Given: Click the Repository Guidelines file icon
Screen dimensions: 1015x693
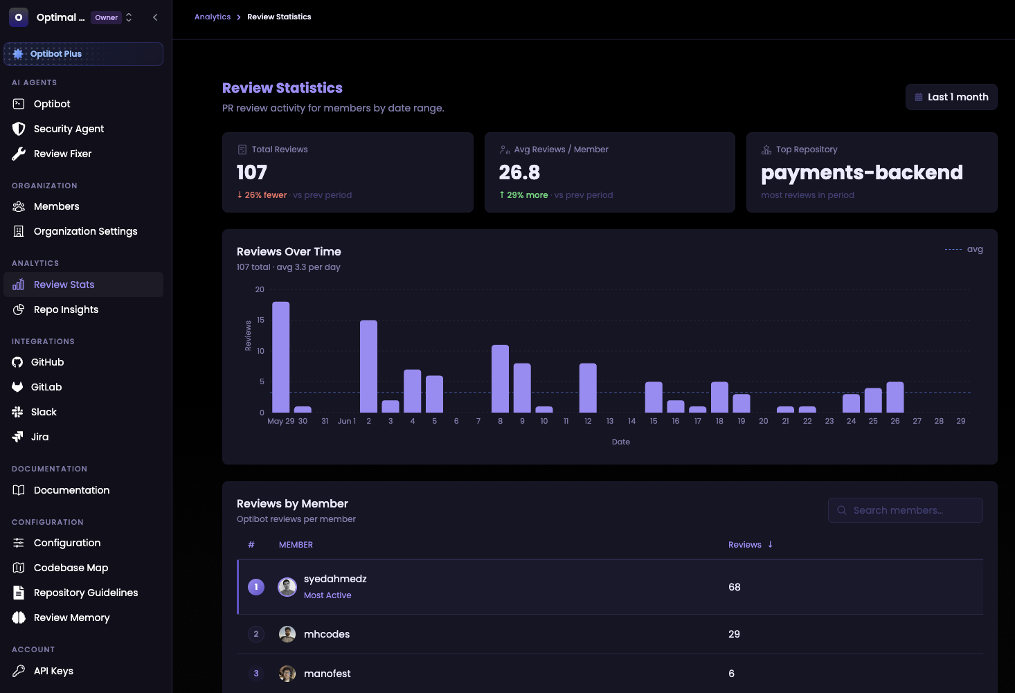Looking at the screenshot, I should [19, 593].
